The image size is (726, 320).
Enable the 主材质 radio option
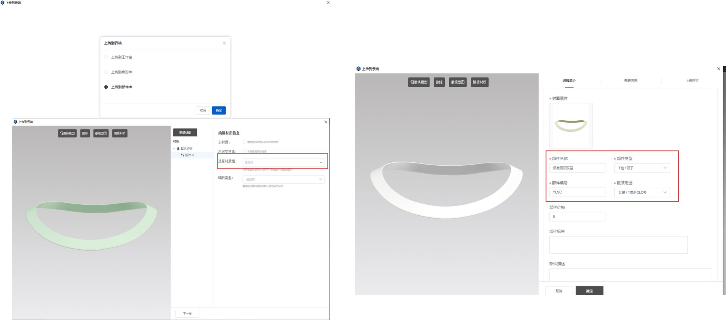[244, 142]
